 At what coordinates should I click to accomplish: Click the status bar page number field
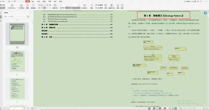pyautogui.click(x=16, y=109)
